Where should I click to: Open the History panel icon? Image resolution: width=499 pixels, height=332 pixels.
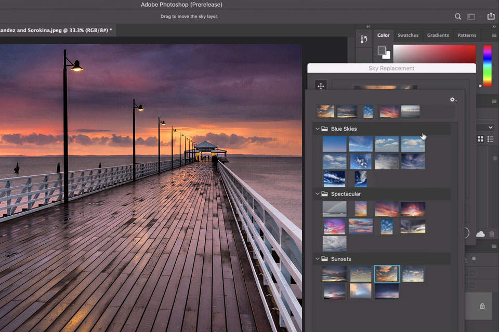pyautogui.click(x=364, y=39)
